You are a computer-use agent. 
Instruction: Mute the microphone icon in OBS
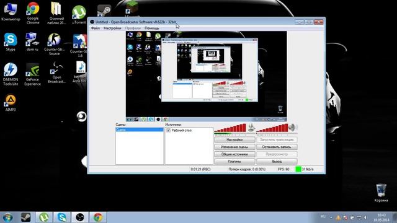click(x=251, y=127)
